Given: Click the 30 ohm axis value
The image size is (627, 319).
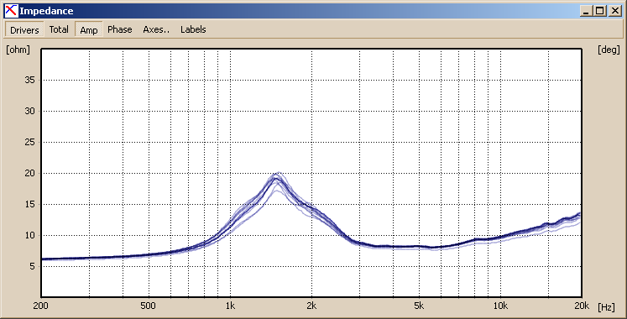Looking at the screenshot, I should coord(29,111).
